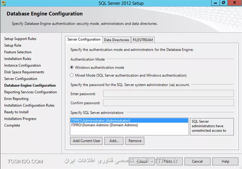Open the Data Directories tab
Screen dimensions: 242x169
point(116,40)
